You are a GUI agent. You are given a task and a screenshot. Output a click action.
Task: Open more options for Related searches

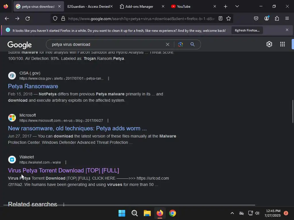[64, 204]
